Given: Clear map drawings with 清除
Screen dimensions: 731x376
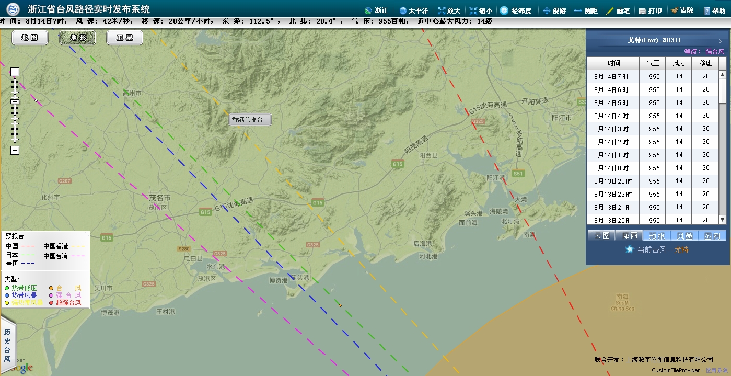Looking at the screenshot, I should [x=675, y=10].
